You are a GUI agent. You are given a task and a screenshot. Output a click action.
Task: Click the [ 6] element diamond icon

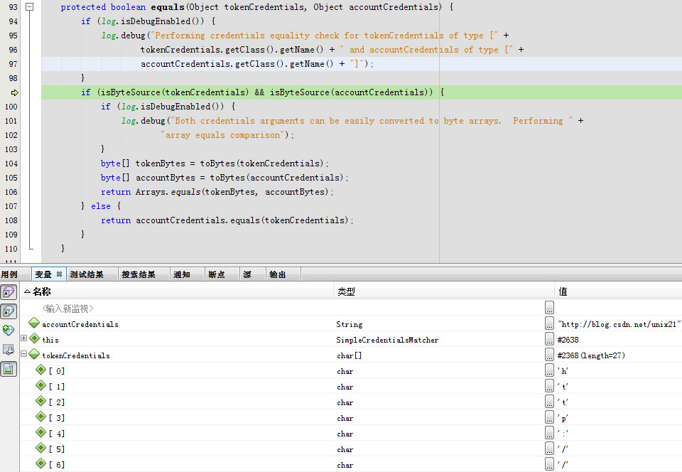click(41, 463)
